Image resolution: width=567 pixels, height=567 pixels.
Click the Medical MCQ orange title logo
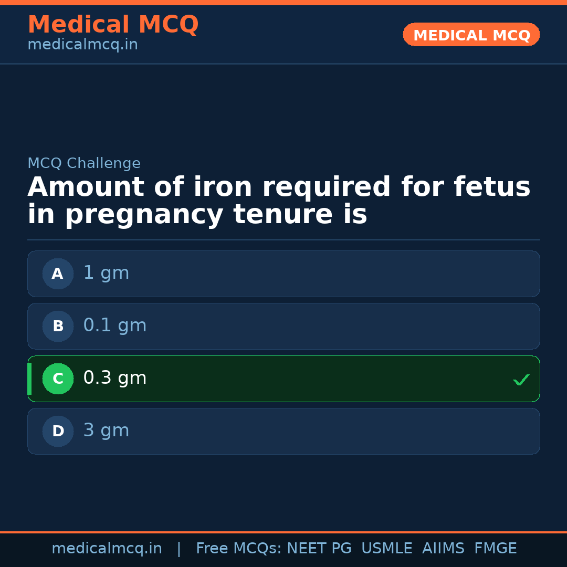[x=113, y=25]
